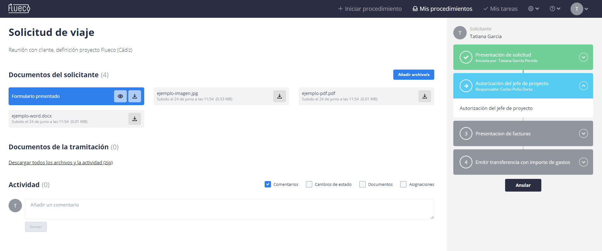Download ejemplo-pdf.pdf file
This screenshot has height=251, width=602.
pyautogui.click(x=424, y=96)
